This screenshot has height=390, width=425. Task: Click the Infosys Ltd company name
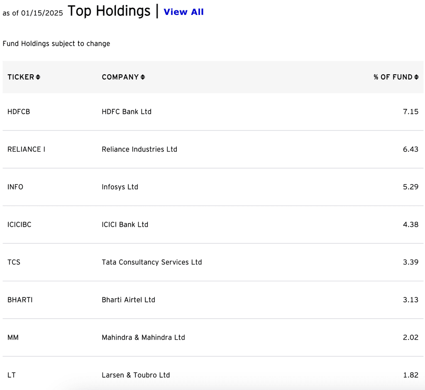pos(120,187)
